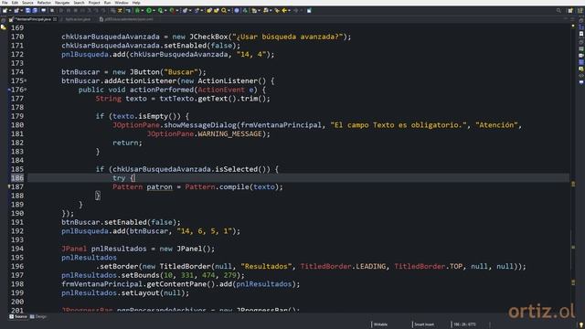Viewport: 585px width, 329px height.
Task: Click the Smart Insert status bar field
Action: click(x=424, y=324)
